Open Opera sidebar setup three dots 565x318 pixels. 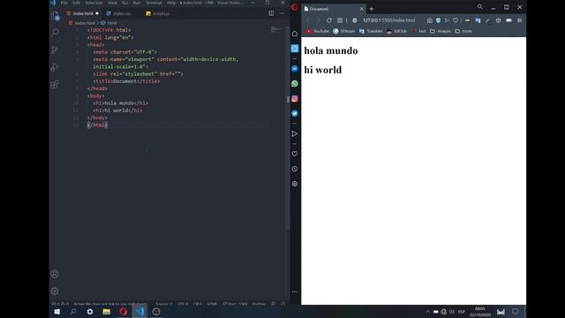[x=295, y=291]
